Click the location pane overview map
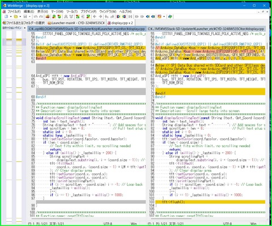 pos(14,126)
